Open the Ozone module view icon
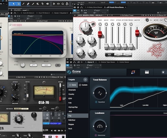 coord(147,72)
